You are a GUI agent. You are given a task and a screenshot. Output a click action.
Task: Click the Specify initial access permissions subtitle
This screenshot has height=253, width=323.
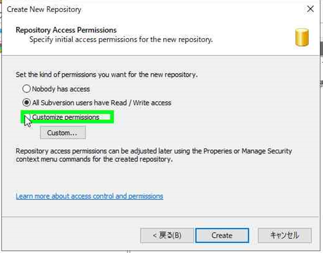(121, 39)
